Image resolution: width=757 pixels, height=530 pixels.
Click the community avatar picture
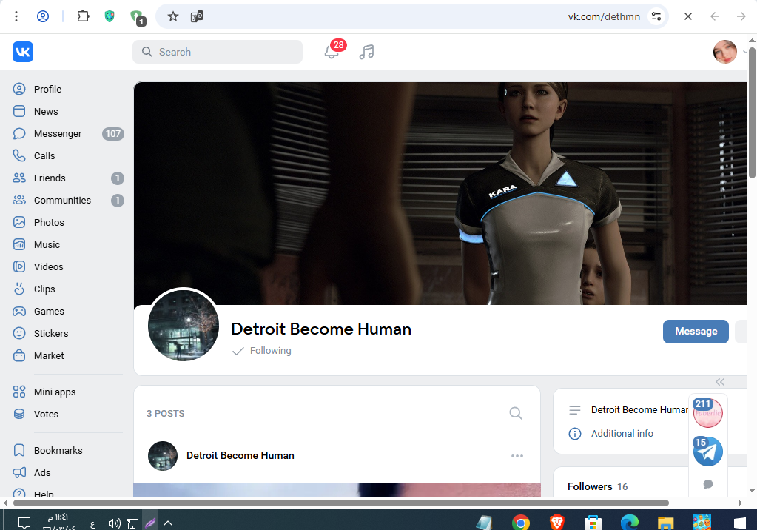point(184,325)
